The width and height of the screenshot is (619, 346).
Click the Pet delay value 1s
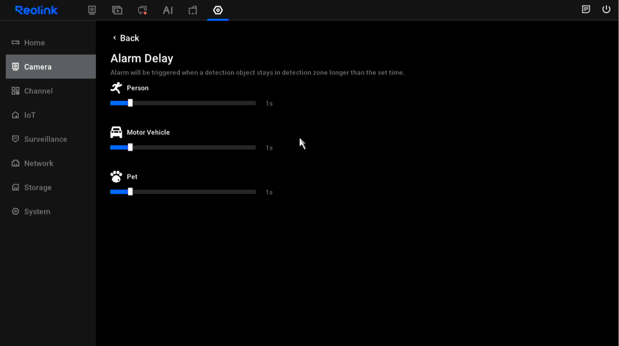click(x=269, y=192)
